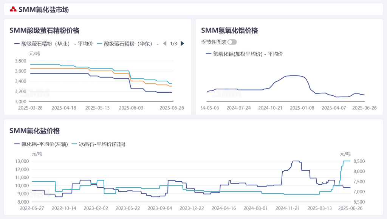Image resolution: width=387 pixels, height=219 pixels.
Task: Click the 2024-11-21 date on fluoride salt chart
Action: click(288, 208)
